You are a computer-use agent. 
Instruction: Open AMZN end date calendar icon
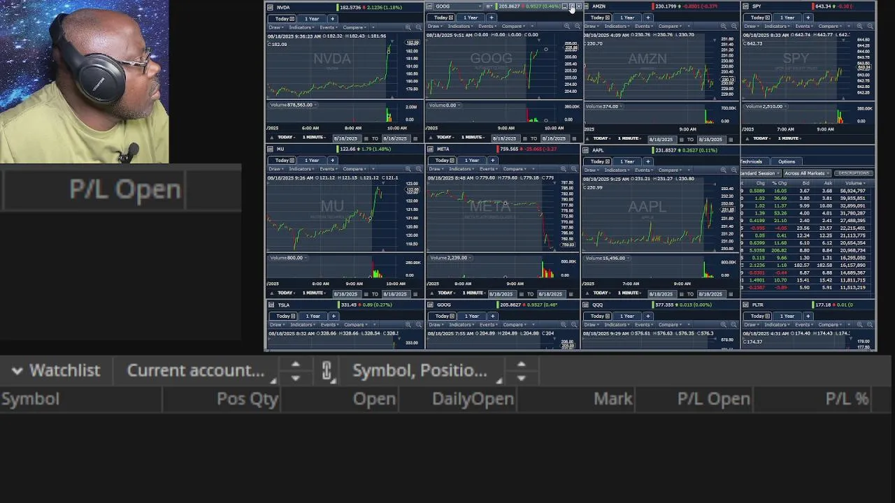coord(731,140)
